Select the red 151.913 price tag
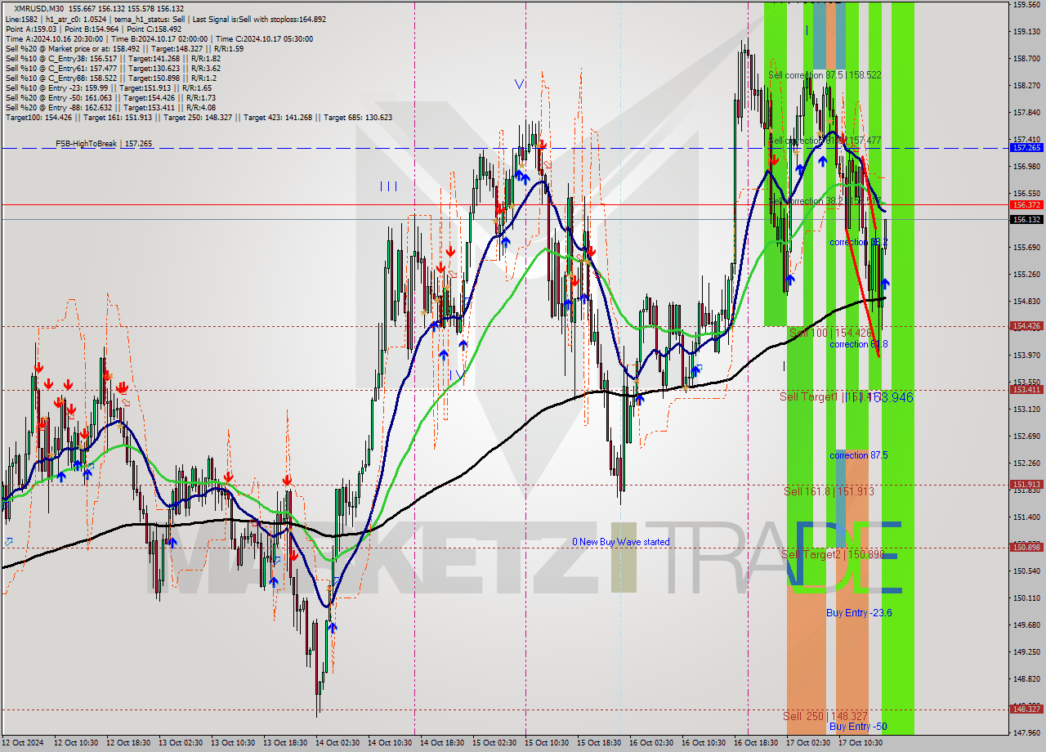This screenshot has width=1046, height=752. click(x=1026, y=485)
